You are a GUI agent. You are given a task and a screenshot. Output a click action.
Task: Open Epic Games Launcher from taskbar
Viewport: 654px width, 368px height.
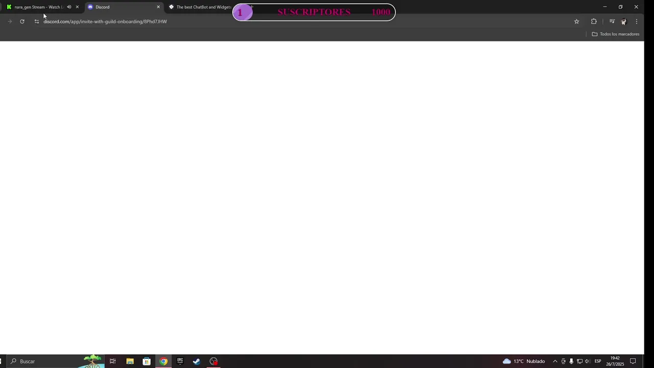[180, 361]
